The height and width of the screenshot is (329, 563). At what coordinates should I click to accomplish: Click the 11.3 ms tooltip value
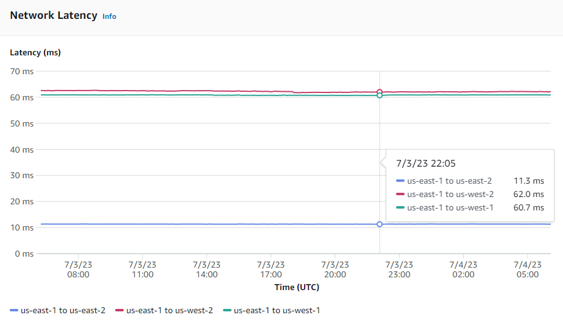click(x=529, y=181)
